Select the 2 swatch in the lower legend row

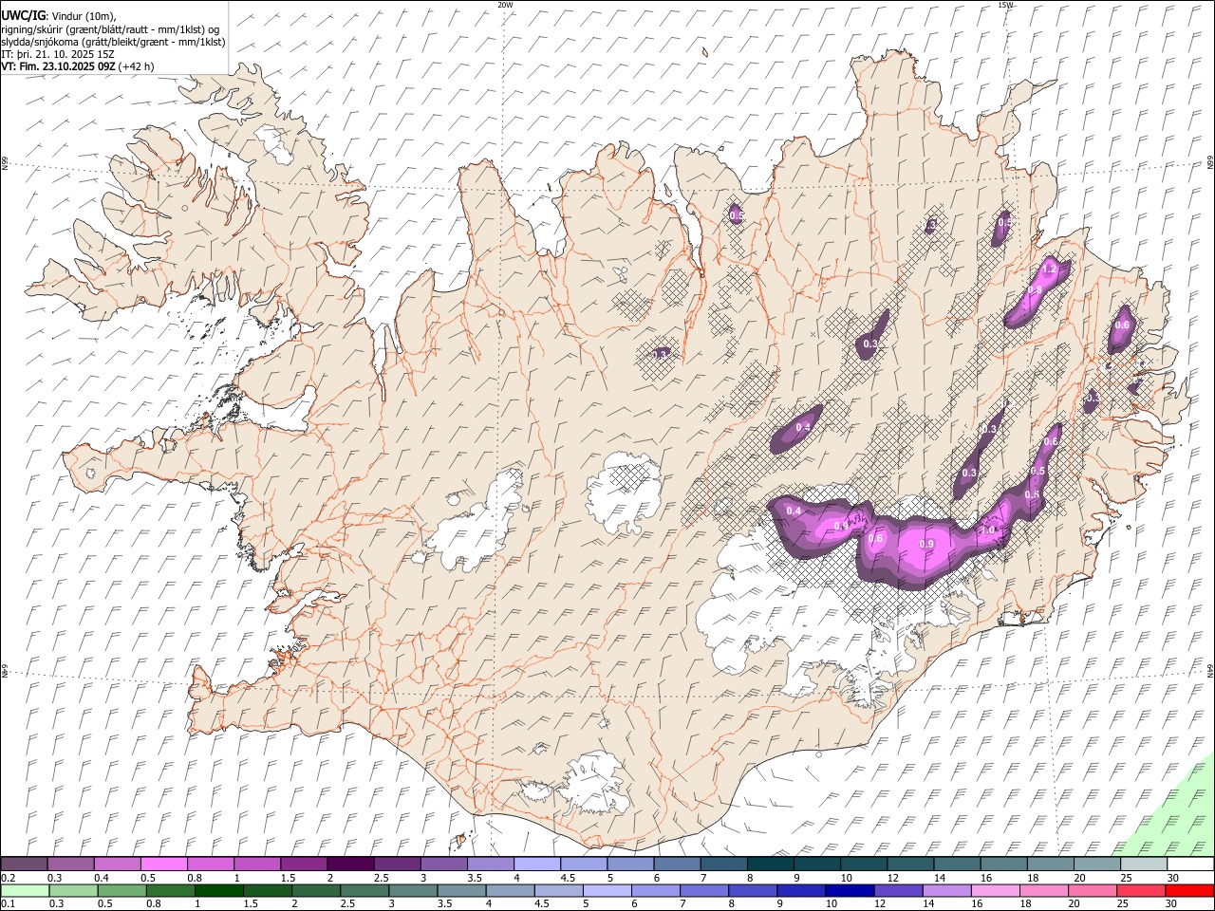(x=316, y=890)
